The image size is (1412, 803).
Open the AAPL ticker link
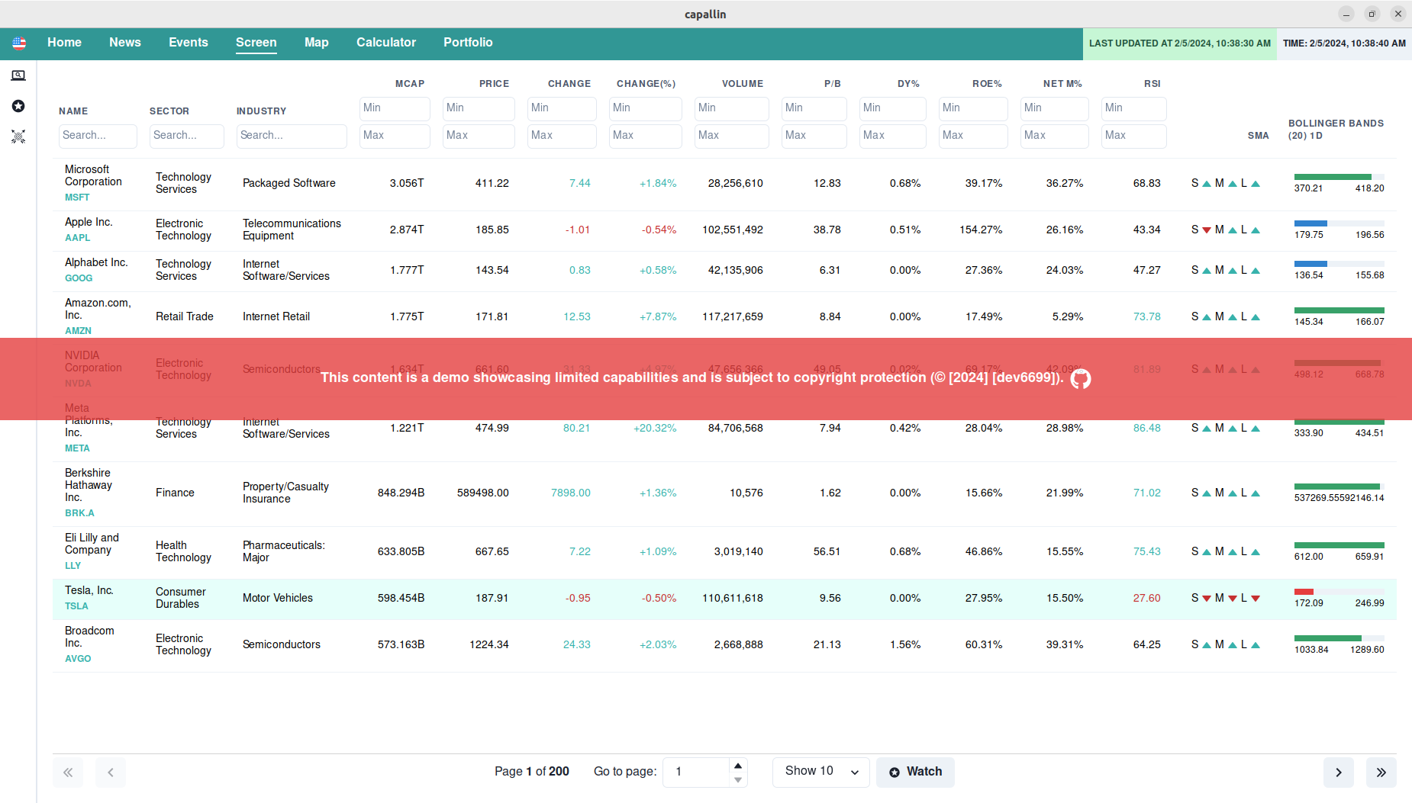pyautogui.click(x=78, y=238)
